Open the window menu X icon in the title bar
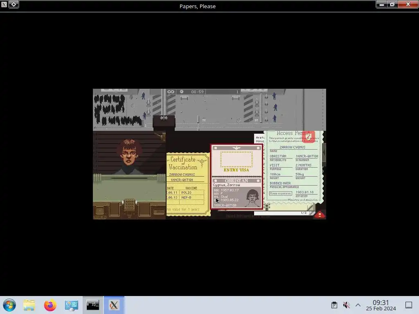This screenshot has width=419, height=314. (4, 4)
